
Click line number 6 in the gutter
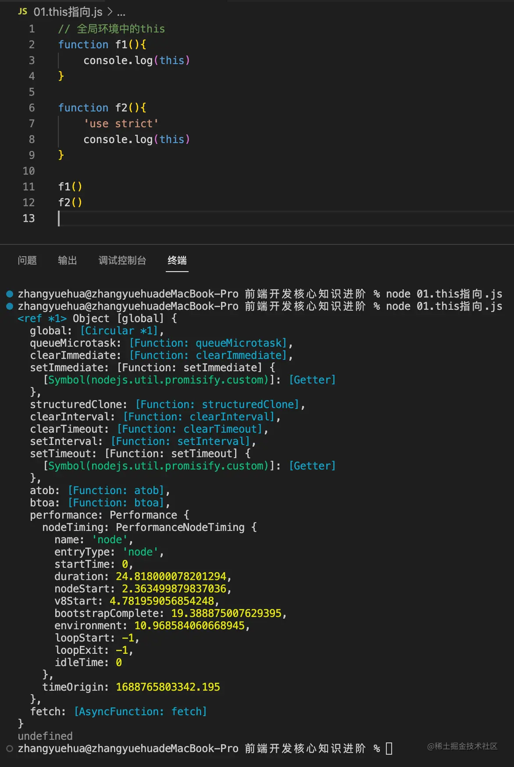(32, 108)
